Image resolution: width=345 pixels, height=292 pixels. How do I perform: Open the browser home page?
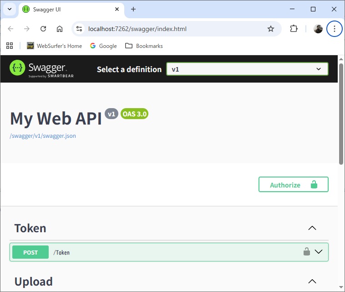60,29
